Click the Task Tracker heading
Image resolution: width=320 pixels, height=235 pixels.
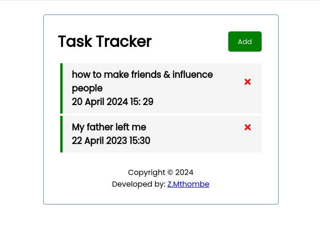click(x=105, y=41)
